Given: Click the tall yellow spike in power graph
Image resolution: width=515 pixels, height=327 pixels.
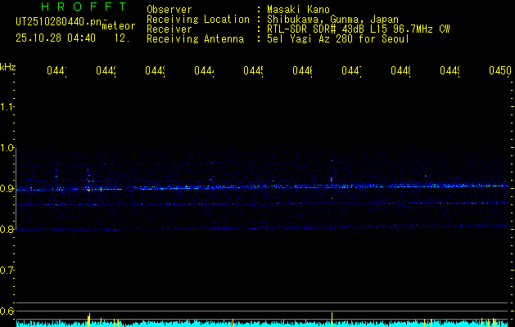Looking at the screenshot, I should tap(88, 319).
